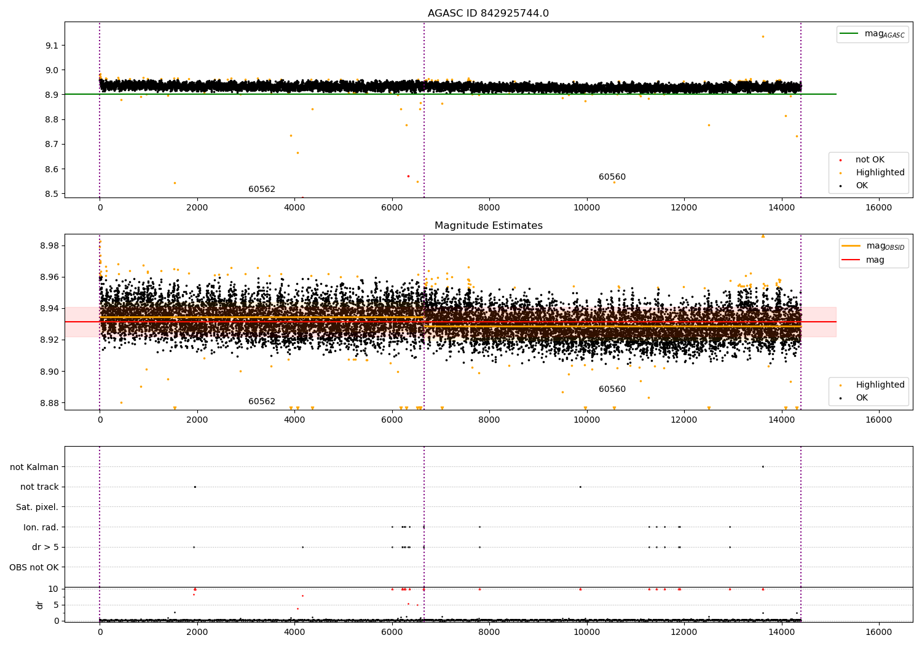Click the "Magnitude Estimates" plot title

click(488, 226)
